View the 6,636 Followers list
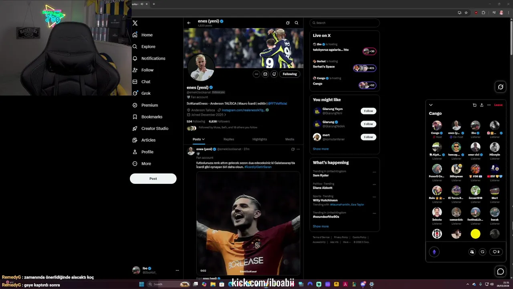 pyautogui.click(x=219, y=121)
